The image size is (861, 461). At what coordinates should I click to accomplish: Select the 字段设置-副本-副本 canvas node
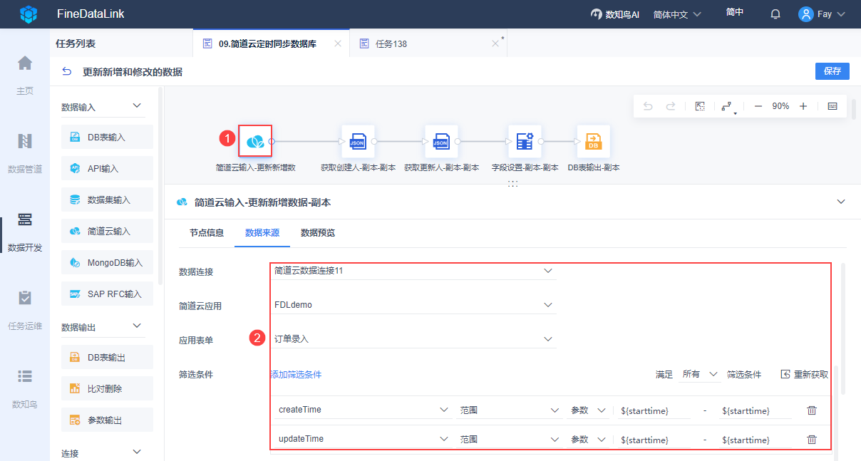(525, 142)
